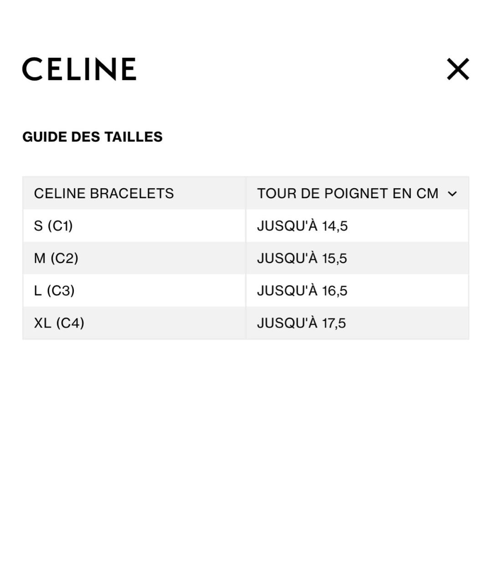Select the M (C2) size cell
Viewport: 492px width, 583px height.
pyautogui.click(x=56, y=258)
